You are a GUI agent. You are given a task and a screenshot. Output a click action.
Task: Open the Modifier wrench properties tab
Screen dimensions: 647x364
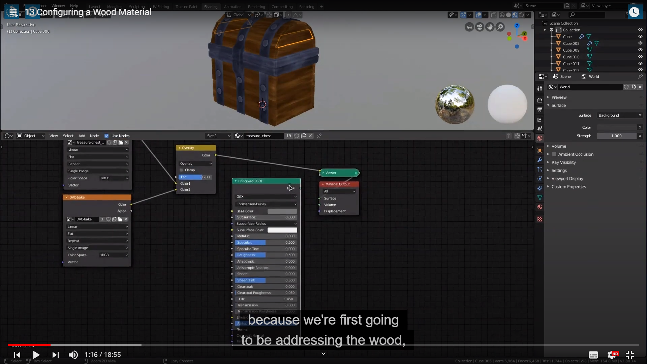540,160
